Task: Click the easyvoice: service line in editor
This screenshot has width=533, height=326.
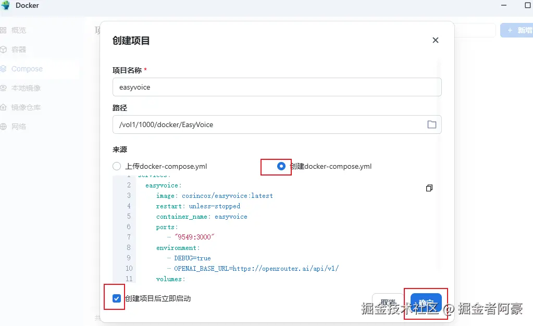Action: pos(163,185)
